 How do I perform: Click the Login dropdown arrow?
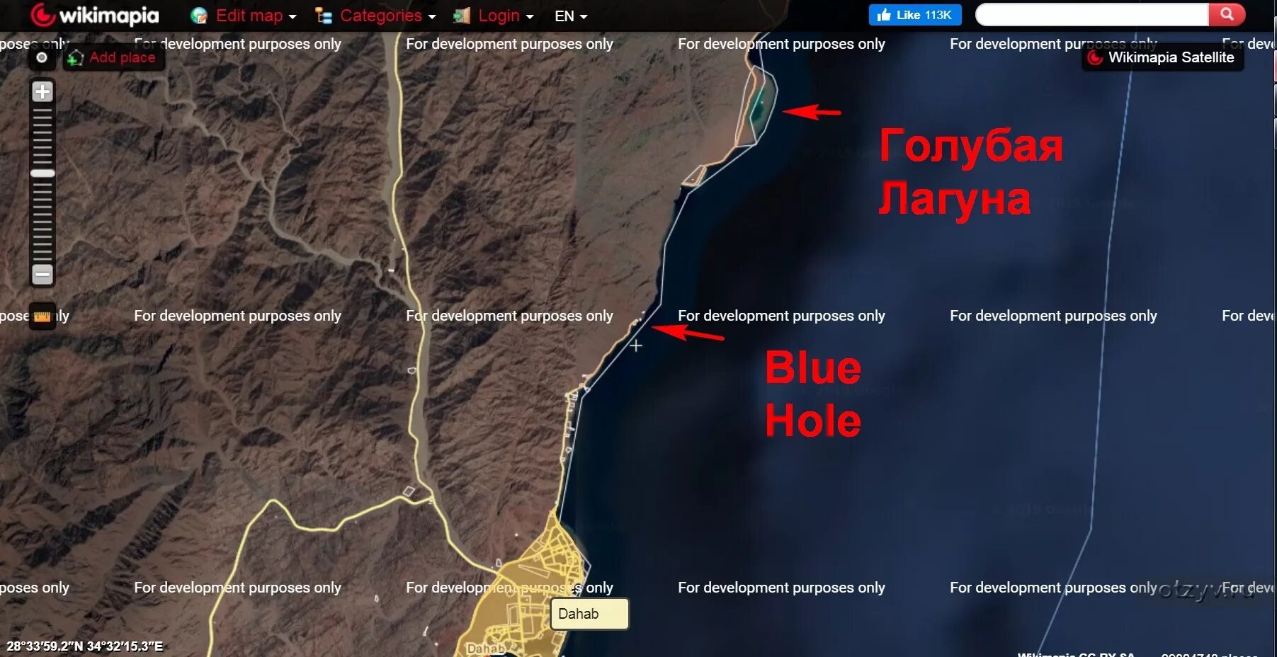click(529, 17)
